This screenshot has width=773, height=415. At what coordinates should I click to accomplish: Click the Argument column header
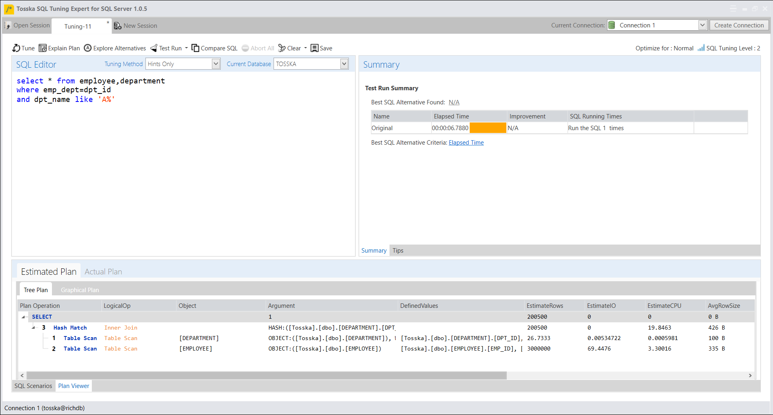click(332, 305)
